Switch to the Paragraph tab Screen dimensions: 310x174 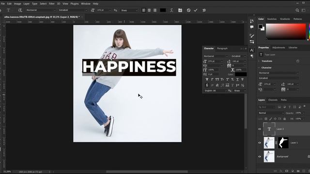click(x=222, y=48)
